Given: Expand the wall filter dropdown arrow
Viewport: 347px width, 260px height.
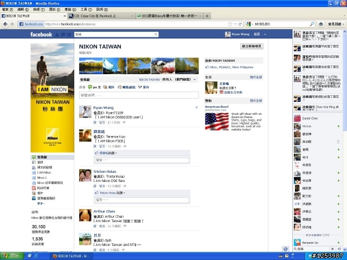Looking at the screenshot, I should point(195,80).
